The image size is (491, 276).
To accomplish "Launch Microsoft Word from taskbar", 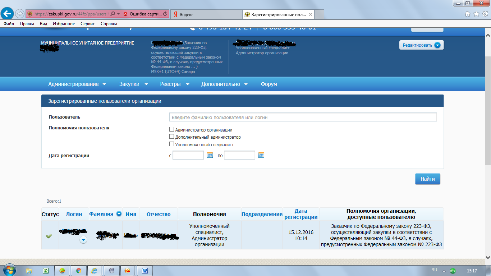I will (x=145, y=271).
